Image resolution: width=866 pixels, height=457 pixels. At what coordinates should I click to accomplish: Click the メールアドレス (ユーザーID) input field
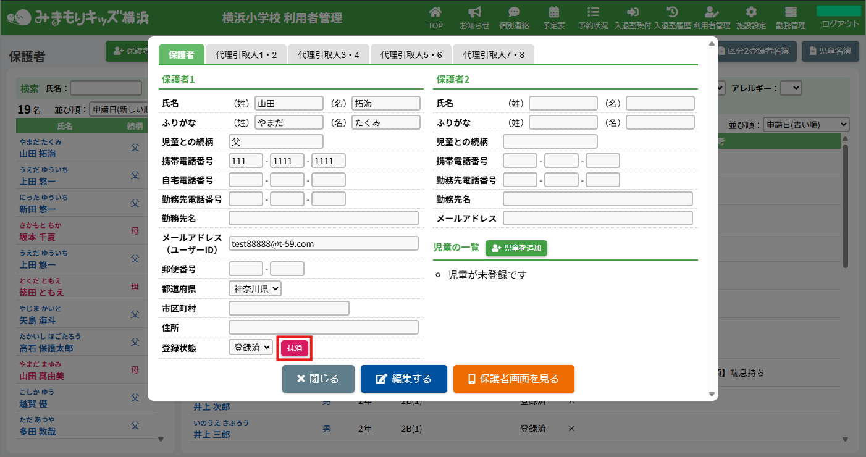(323, 244)
